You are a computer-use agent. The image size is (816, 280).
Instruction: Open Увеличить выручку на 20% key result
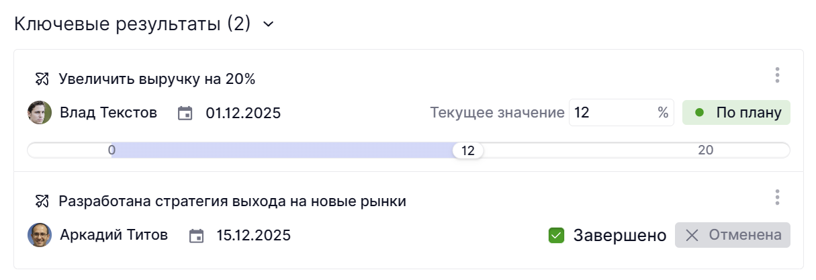pos(157,79)
